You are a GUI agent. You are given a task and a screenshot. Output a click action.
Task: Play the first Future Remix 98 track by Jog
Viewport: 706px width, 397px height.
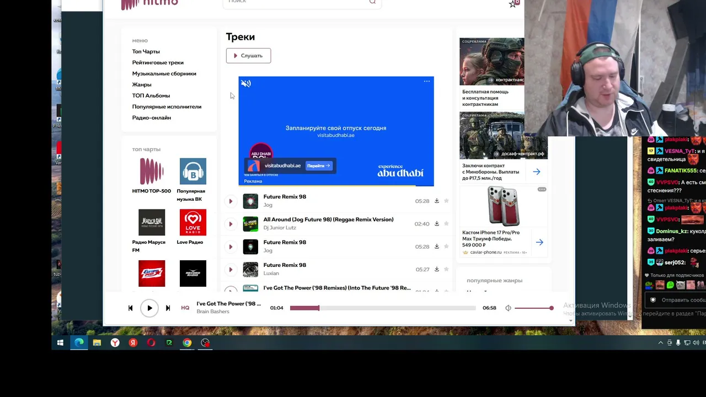click(231, 201)
